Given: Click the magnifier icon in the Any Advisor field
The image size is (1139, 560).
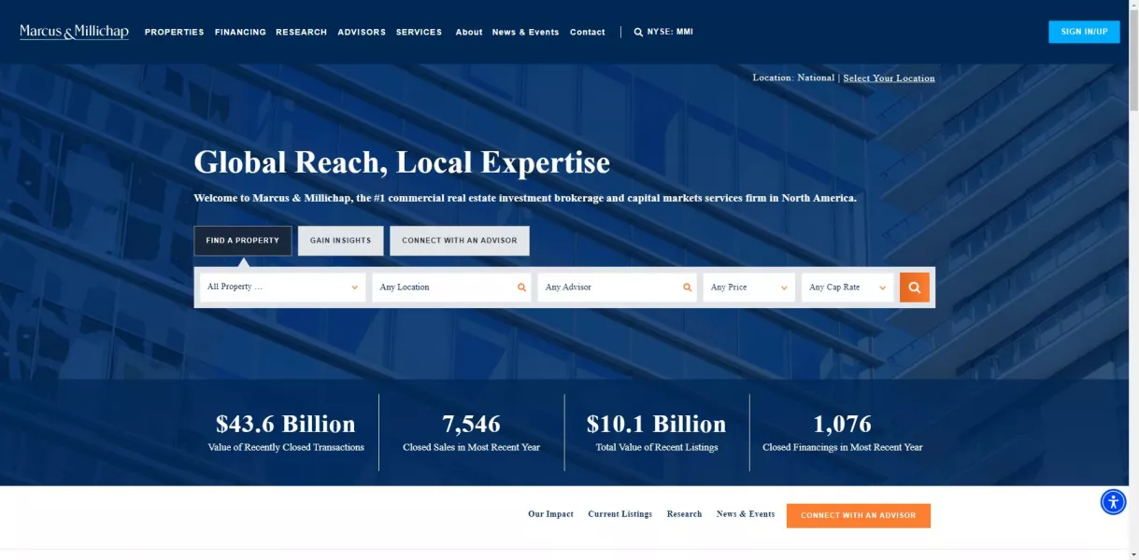Looking at the screenshot, I should [x=687, y=287].
